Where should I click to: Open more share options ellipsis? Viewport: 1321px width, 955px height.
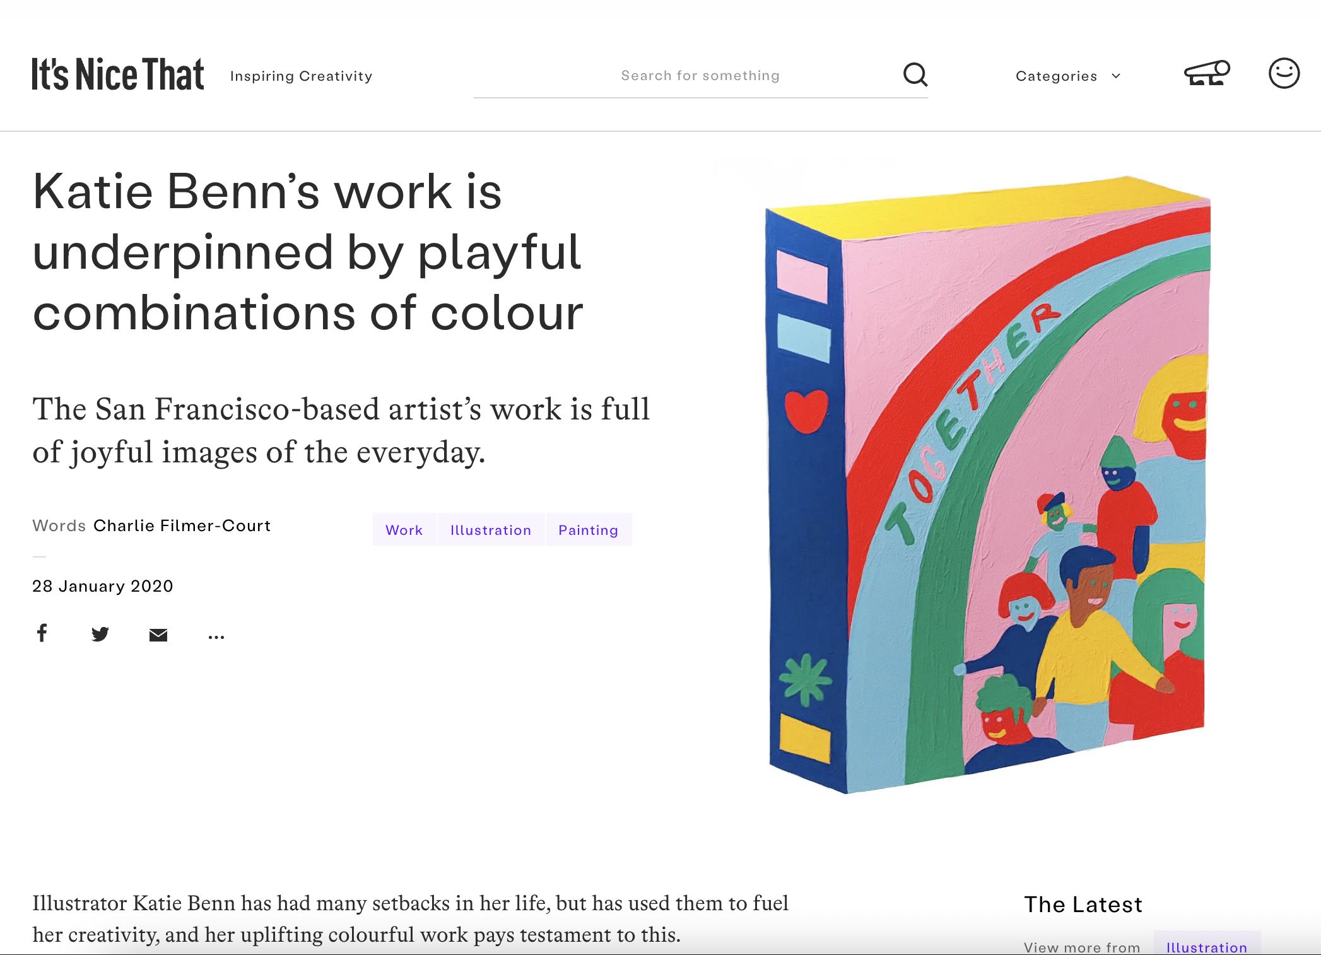click(216, 637)
